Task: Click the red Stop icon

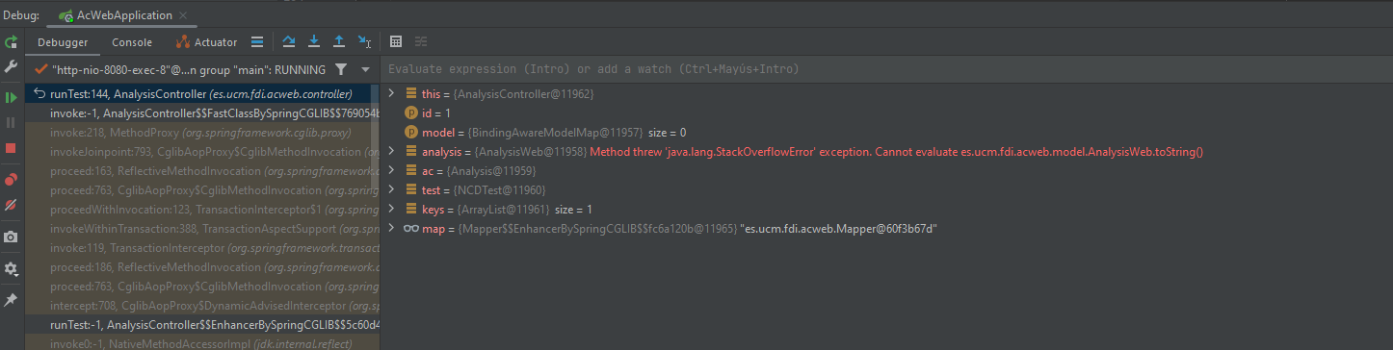Action: pyautogui.click(x=12, y=148)
